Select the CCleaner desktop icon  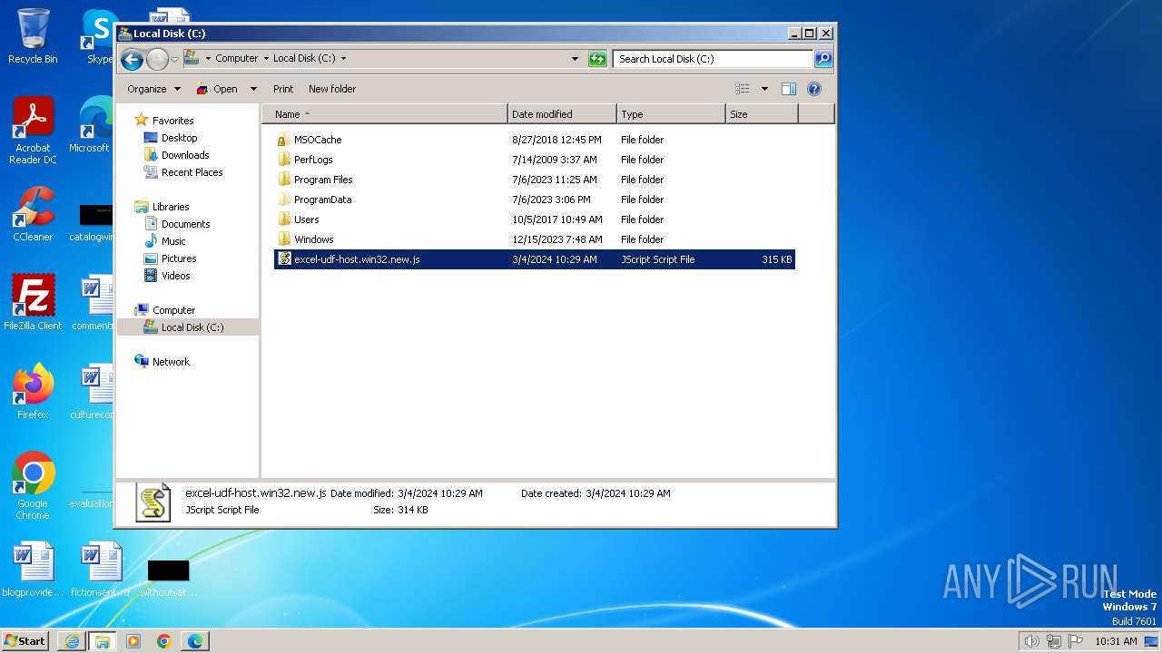coord(33,214)
